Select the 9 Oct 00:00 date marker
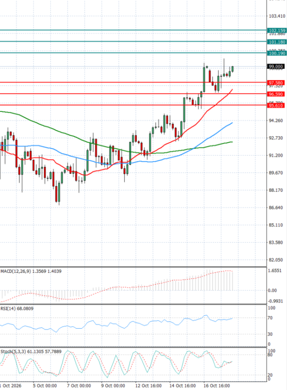287x390 pixels. click(x=114, y=386)
